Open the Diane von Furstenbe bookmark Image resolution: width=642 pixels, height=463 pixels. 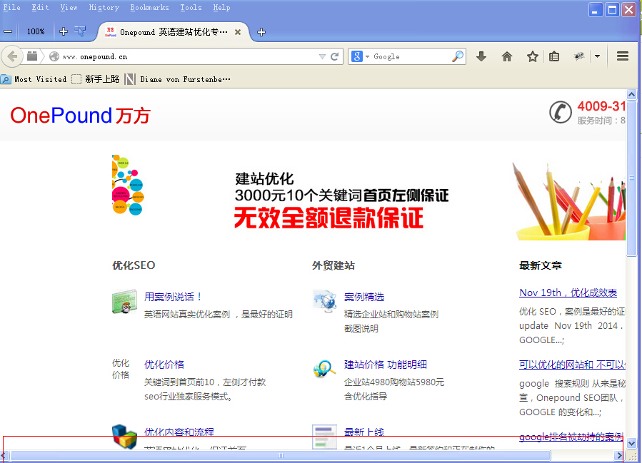click(178, 79)
